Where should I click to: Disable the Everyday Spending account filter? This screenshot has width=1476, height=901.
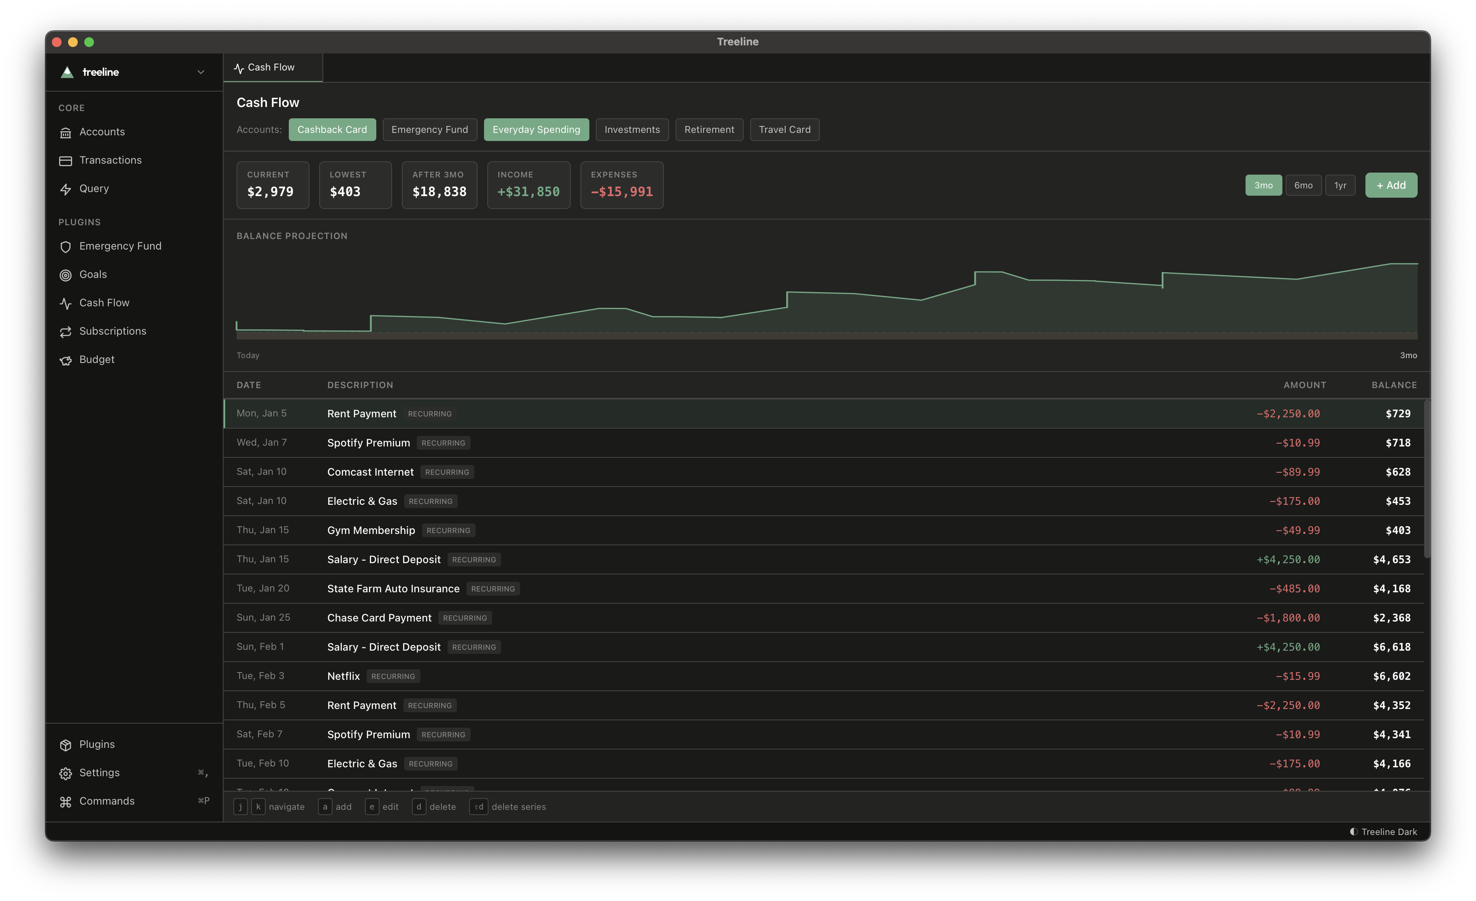536,129
